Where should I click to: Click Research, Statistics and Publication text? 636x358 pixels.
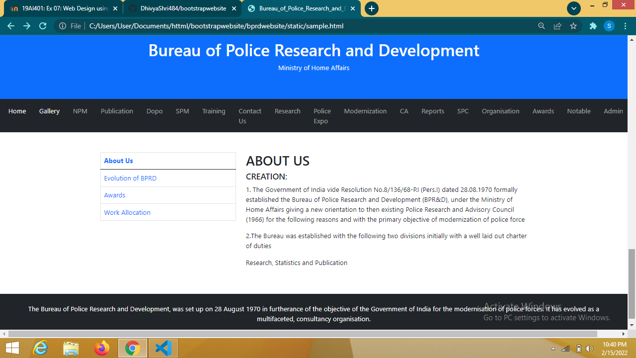297,263
